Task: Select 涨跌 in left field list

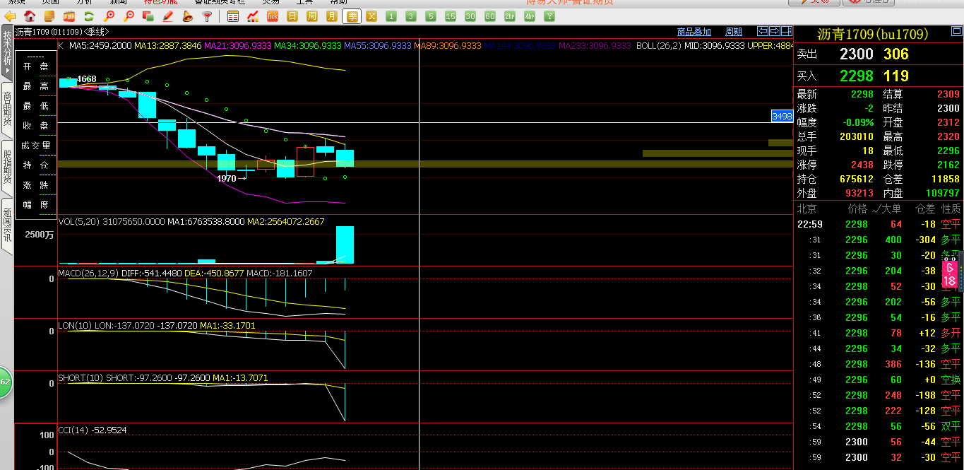Action: point(35,185)
